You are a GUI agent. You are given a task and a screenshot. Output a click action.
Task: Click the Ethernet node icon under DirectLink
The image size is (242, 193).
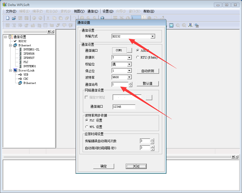coord(20,83)
